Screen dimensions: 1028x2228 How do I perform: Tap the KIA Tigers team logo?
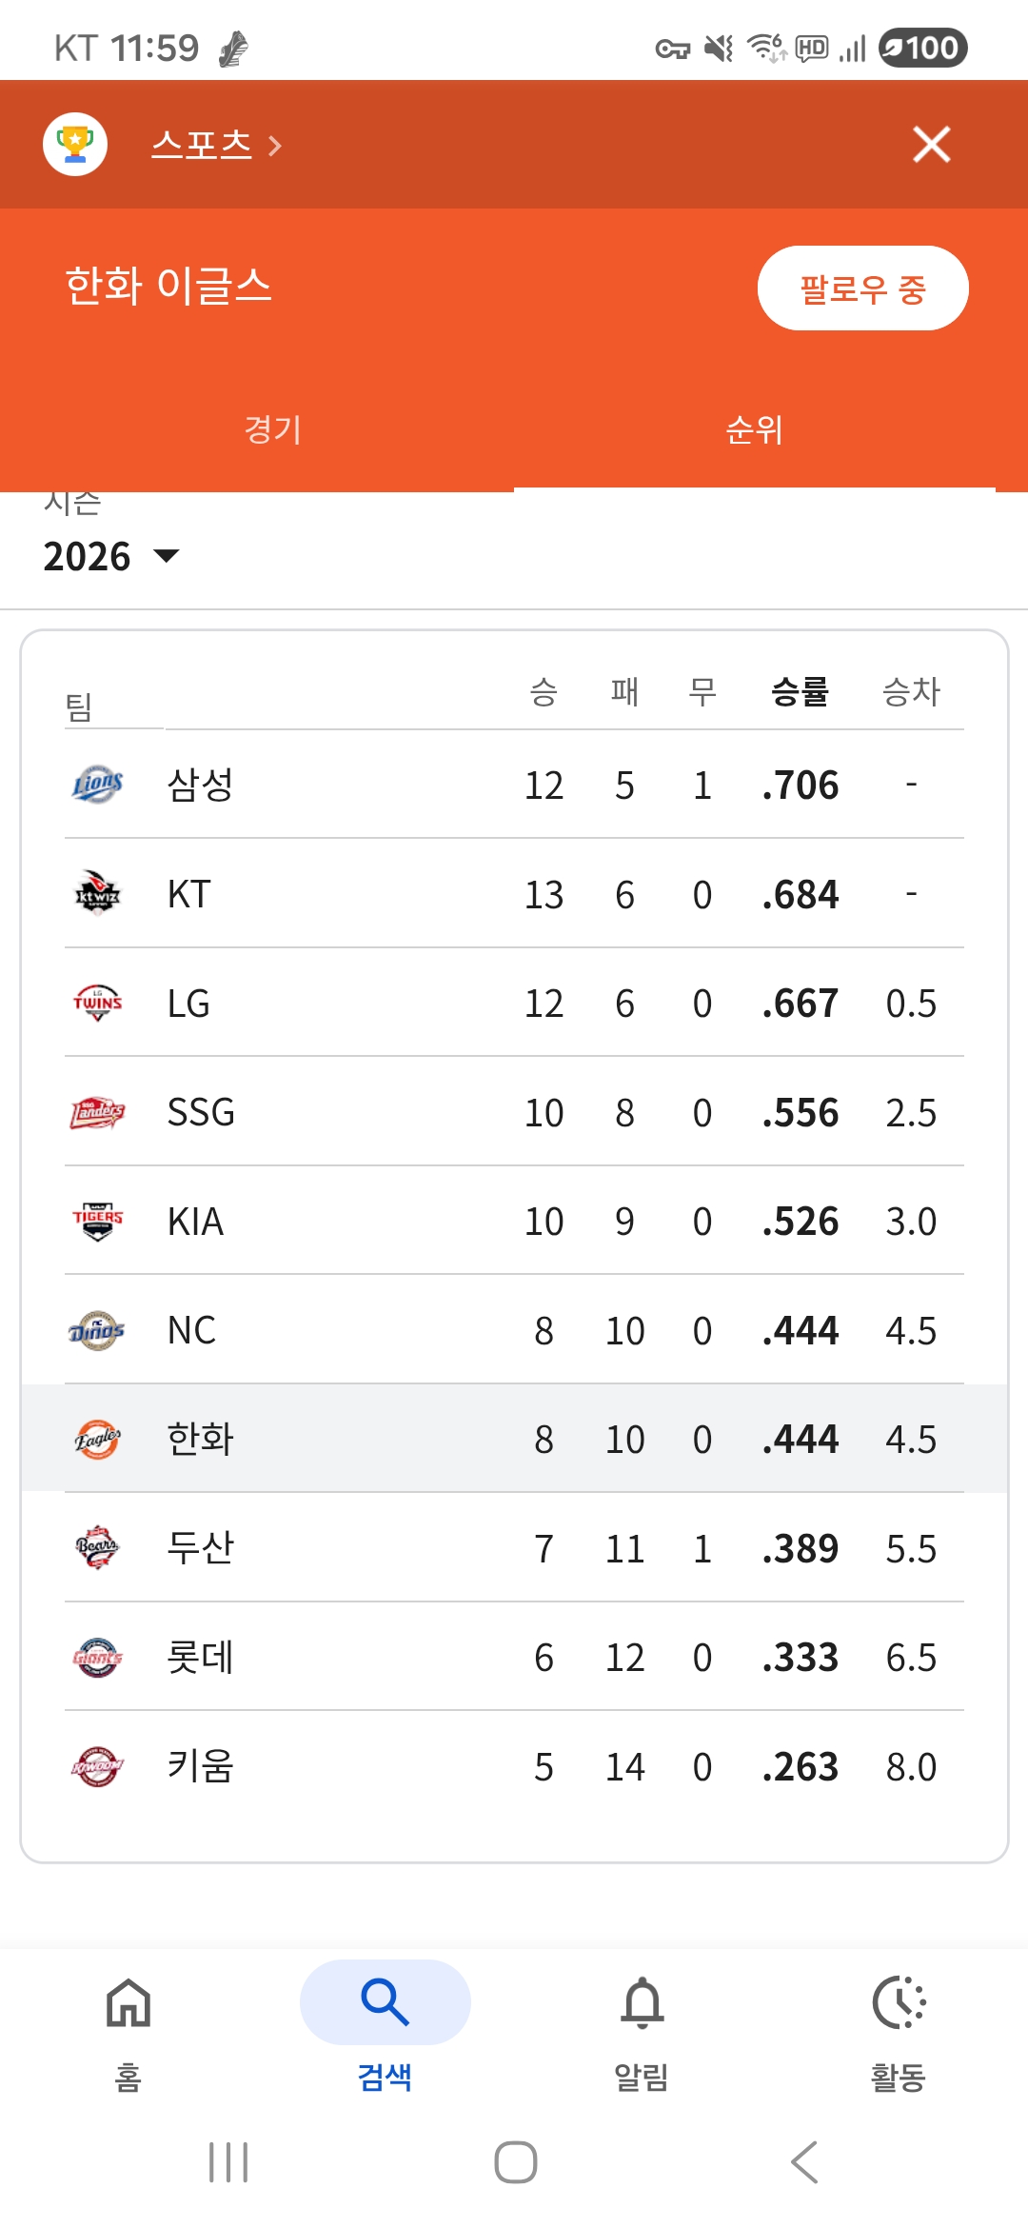pos(97,1221)
